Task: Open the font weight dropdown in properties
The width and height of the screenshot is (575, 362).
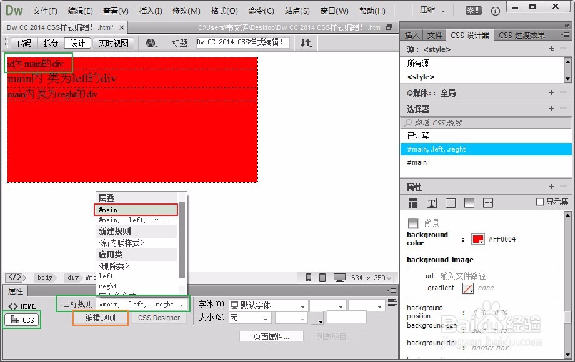Action: (x=366, y=305)
